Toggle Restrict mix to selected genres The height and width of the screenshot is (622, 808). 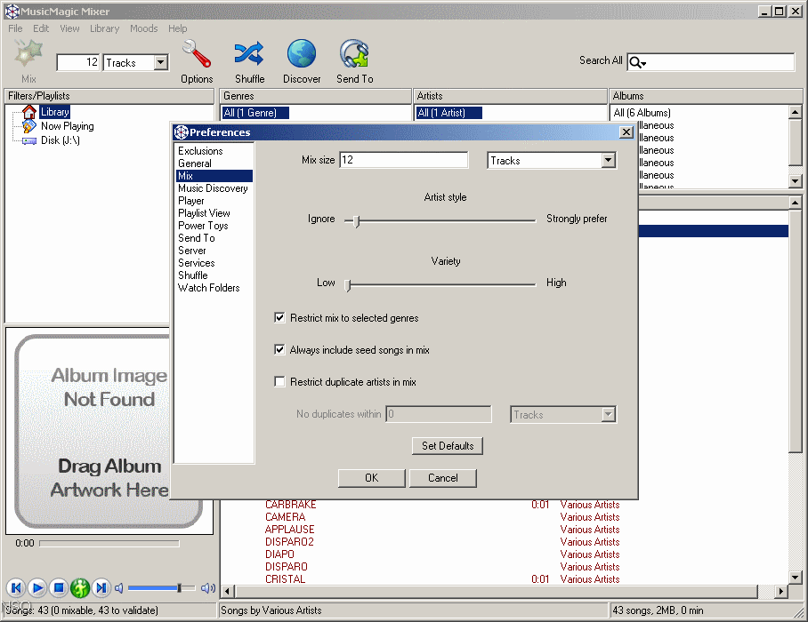pyautogui.click(x=279, y=318)
